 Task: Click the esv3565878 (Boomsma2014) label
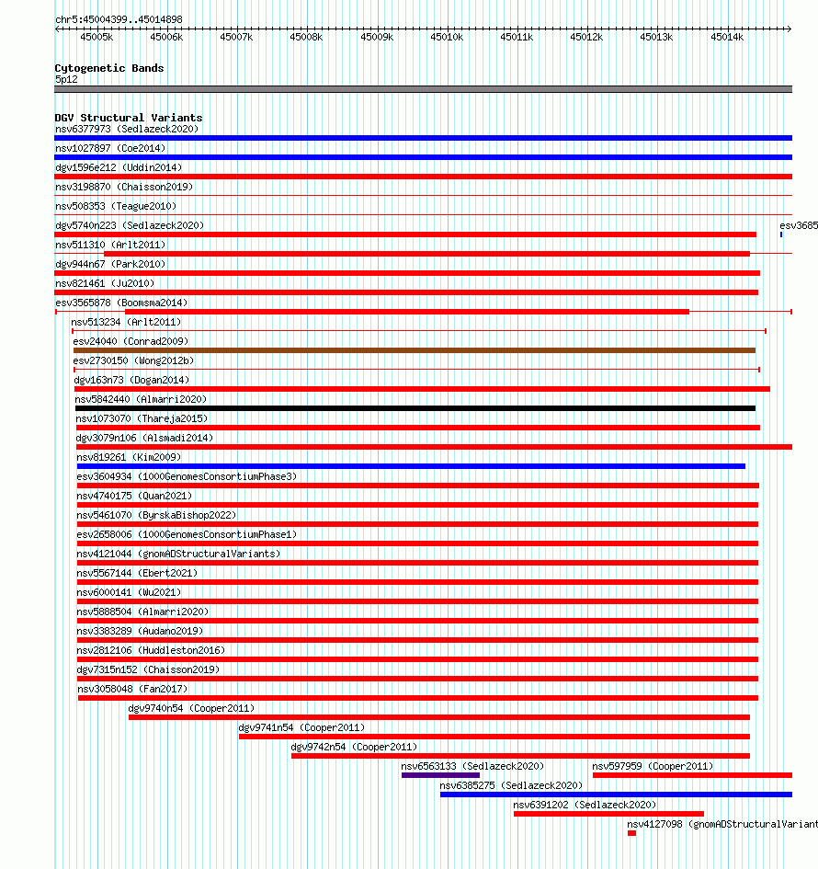tap(121, 303)
